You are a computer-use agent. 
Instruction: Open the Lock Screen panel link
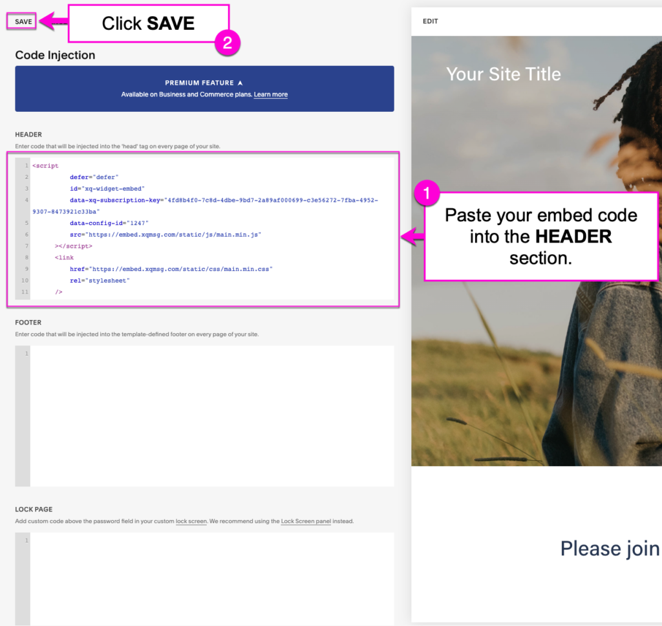pos(306,521)
